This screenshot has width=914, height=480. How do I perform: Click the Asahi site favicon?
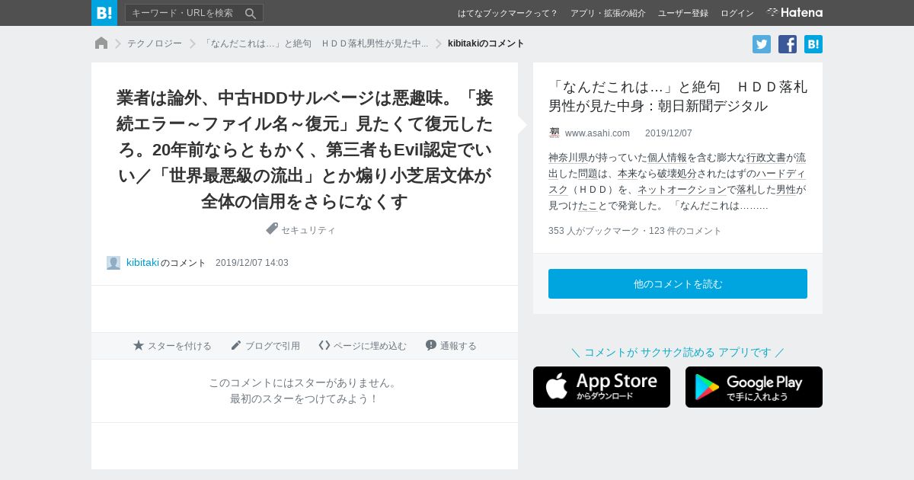coord(554,133)
